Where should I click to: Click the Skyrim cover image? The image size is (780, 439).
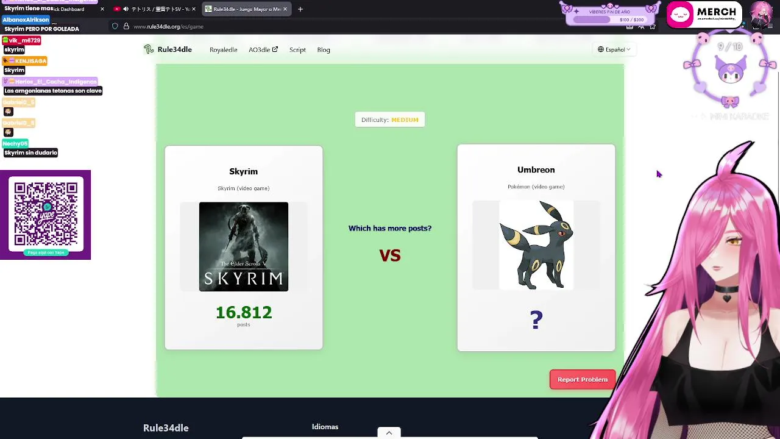coord(243,246)
